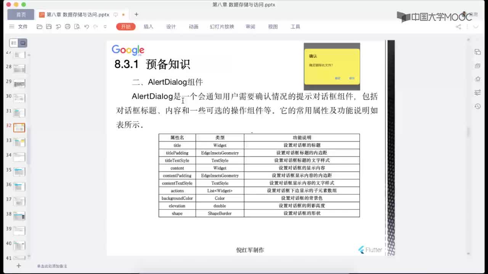Click the ShapeBorder table cell
The image size is (488, 274).
pyautogui.click(x=220, y=213)
